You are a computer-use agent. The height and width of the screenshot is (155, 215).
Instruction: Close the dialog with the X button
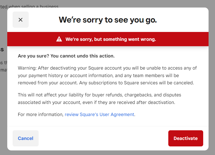point(21,20)
